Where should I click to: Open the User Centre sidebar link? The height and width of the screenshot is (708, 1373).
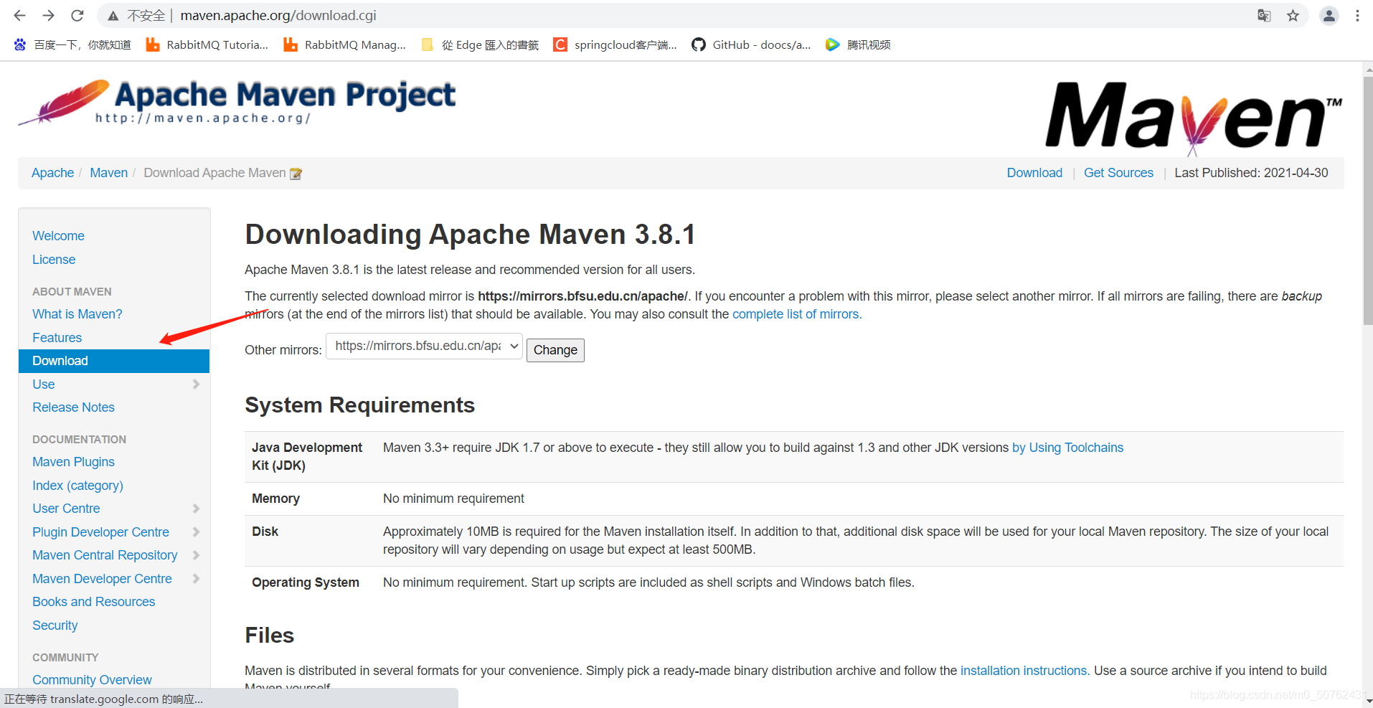pos(66,509)
